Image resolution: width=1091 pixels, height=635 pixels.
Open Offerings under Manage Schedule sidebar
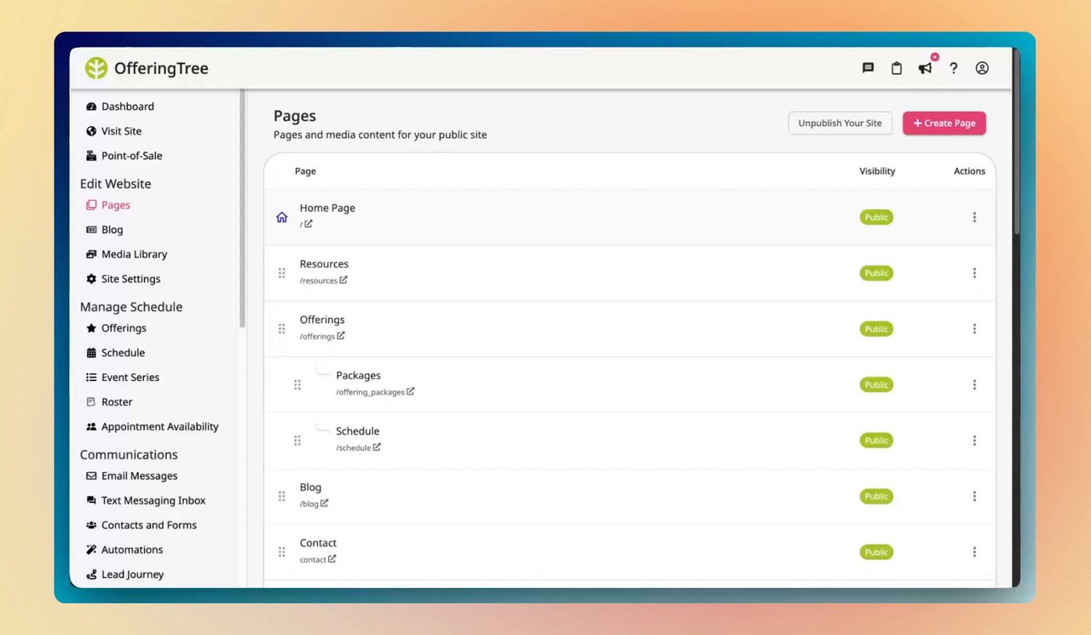tap(117, 328)
